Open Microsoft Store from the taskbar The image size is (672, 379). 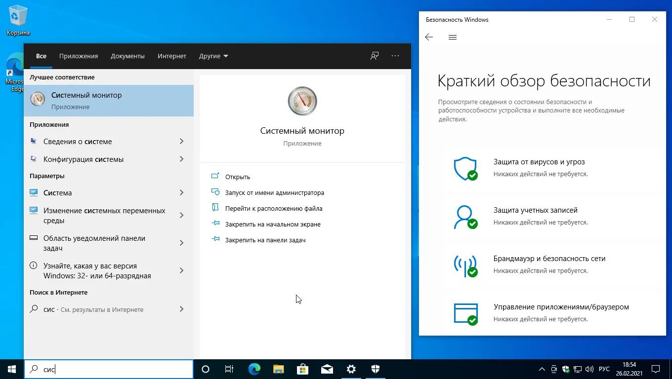coord(302,369)
